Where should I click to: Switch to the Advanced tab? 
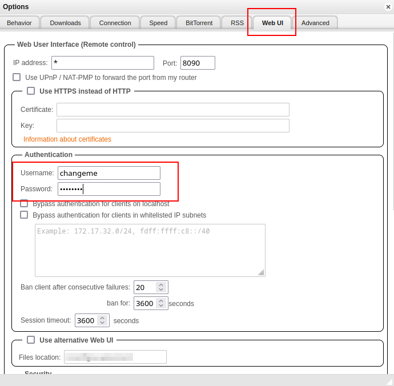(315, 23)
